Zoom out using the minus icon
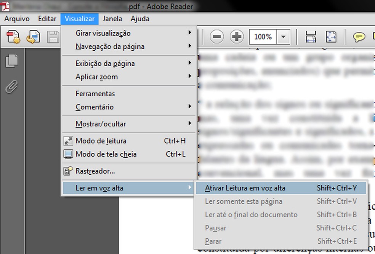The height and width of the screenshot is (254, 375). click(x=217, y=37)
